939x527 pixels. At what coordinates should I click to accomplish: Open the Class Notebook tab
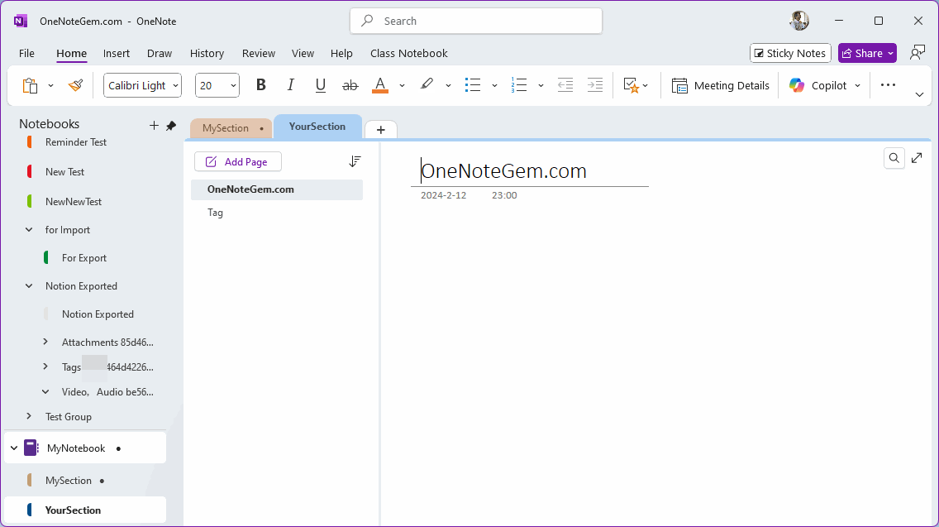point(409,53)
